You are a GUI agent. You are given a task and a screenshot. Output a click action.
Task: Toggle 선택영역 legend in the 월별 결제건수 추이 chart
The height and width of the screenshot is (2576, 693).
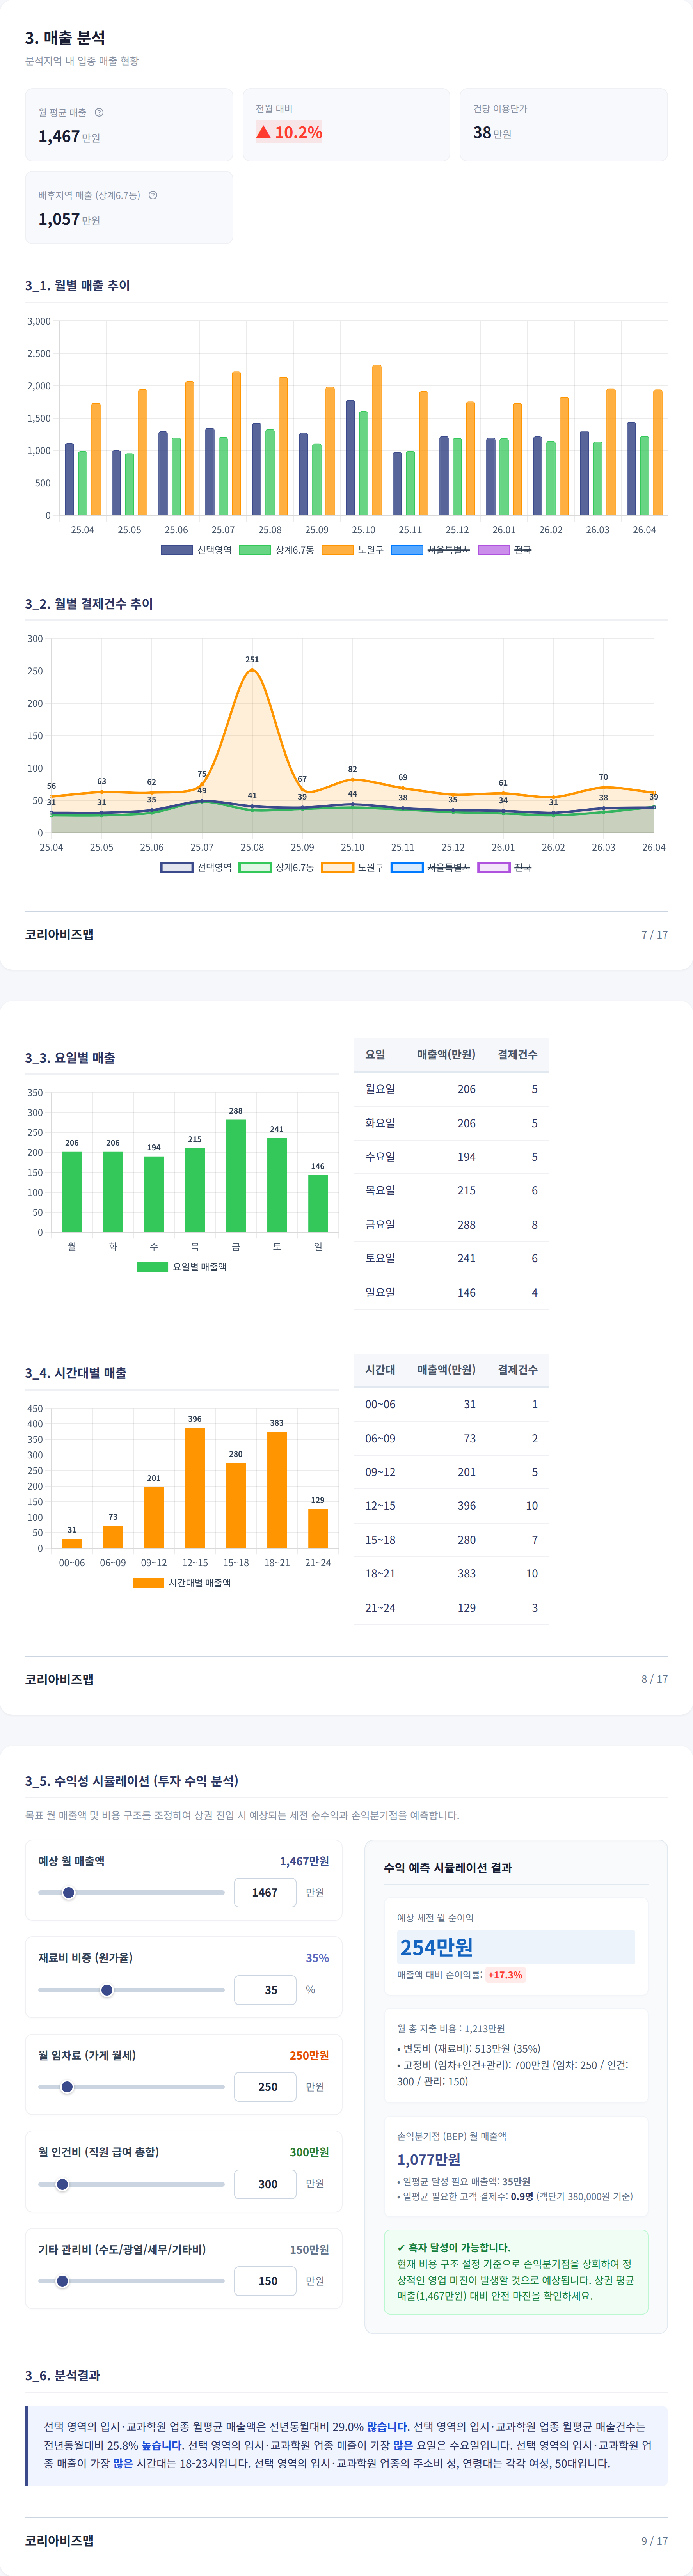[196, 867]
